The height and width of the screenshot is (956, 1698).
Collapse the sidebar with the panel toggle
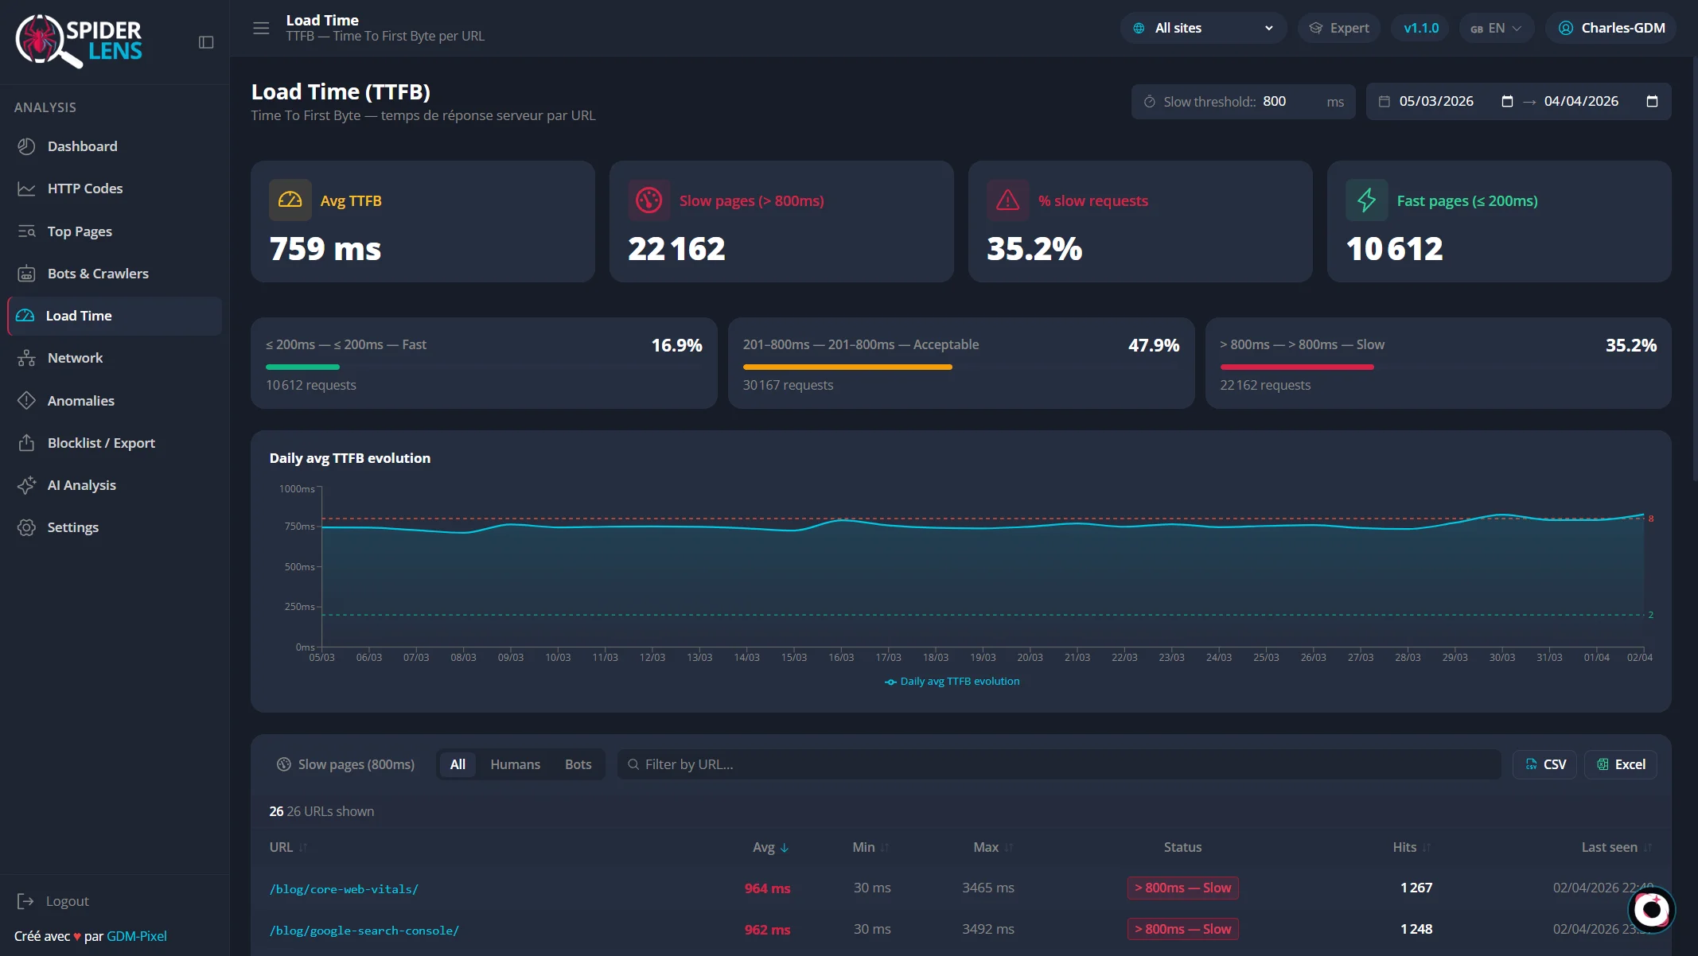[206, 42]
